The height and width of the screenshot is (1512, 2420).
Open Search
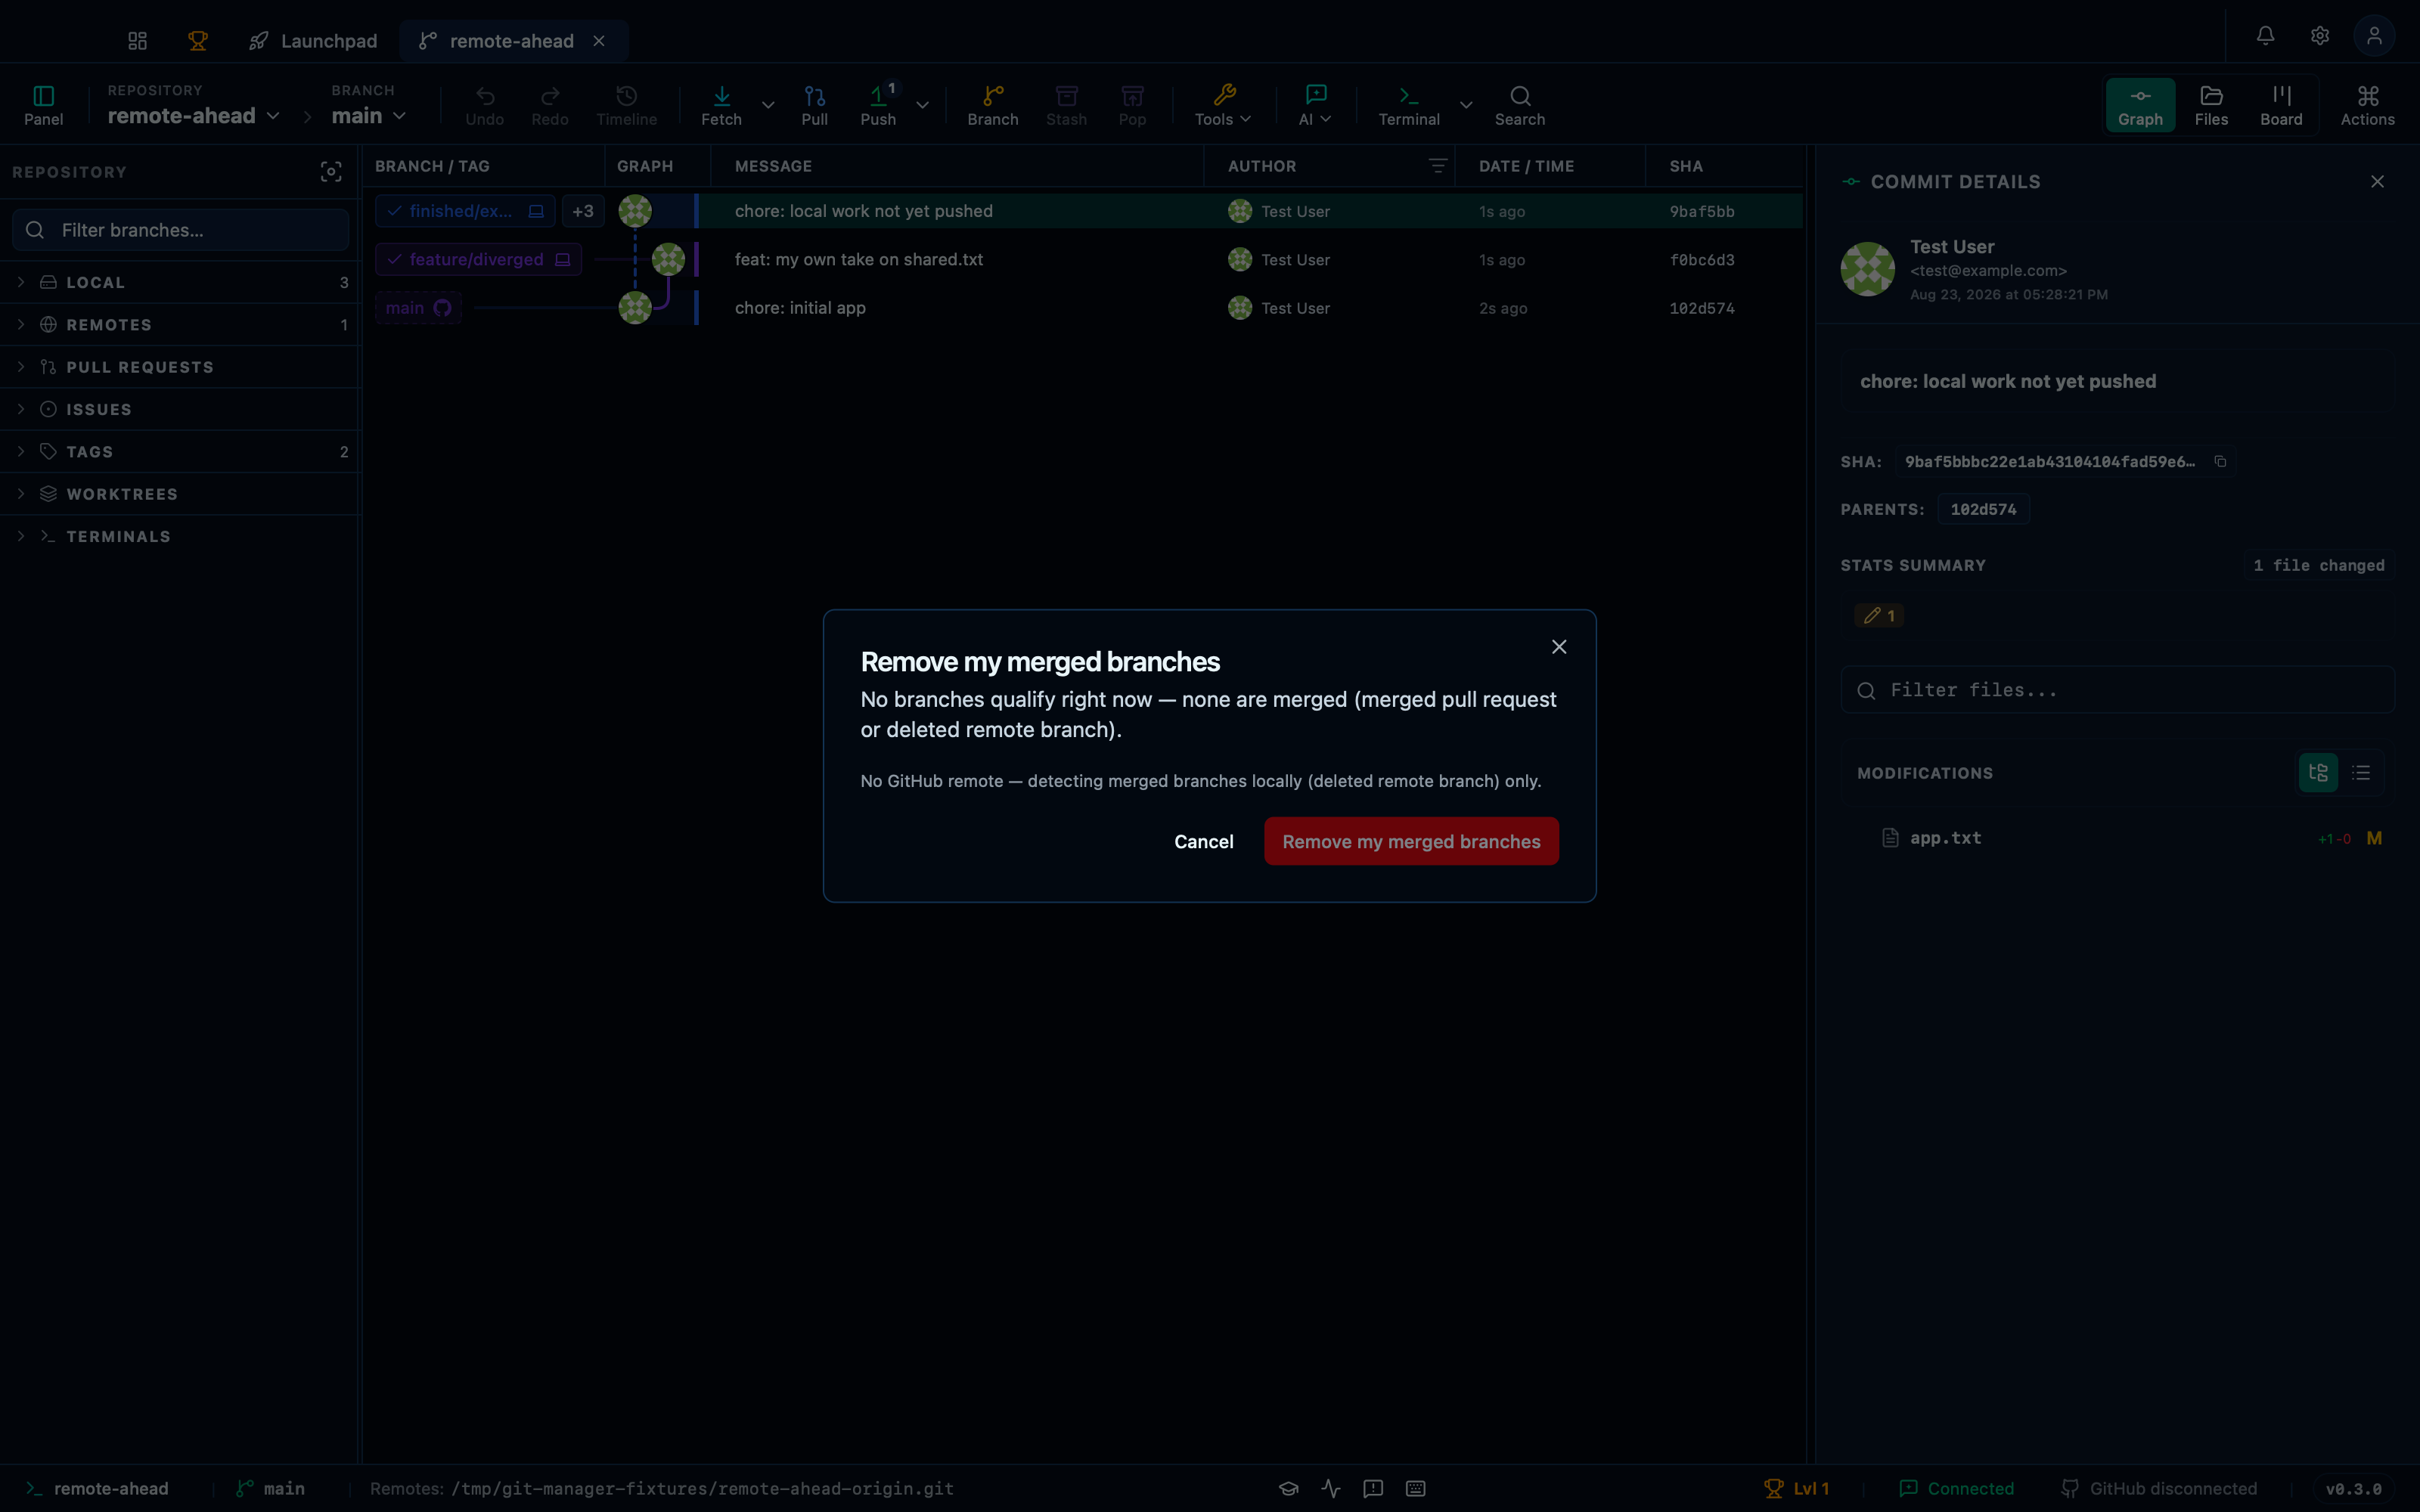[1520, 105]
